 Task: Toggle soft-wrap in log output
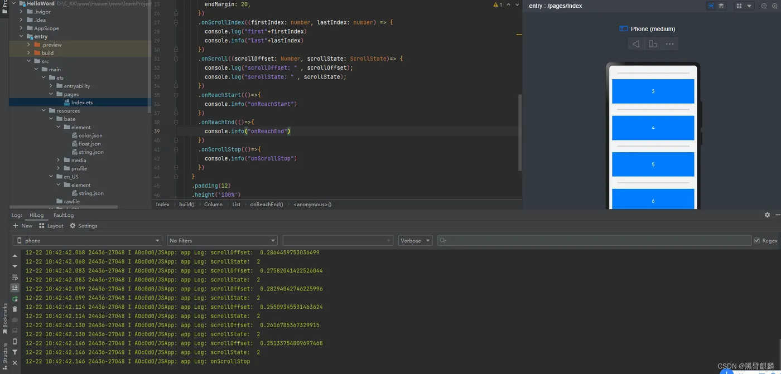(x=15, y=277)
